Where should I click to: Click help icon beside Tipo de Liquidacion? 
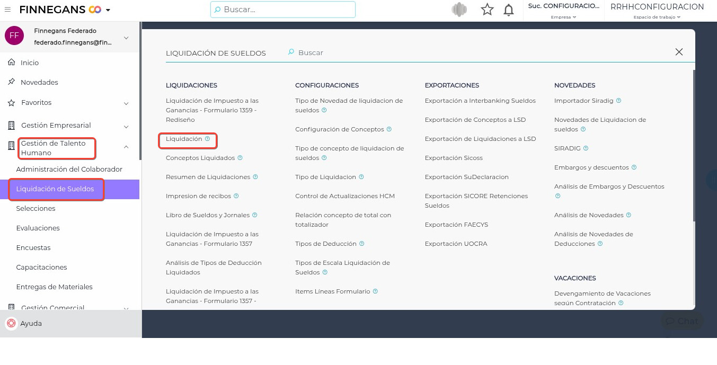[x=361, y=177]
